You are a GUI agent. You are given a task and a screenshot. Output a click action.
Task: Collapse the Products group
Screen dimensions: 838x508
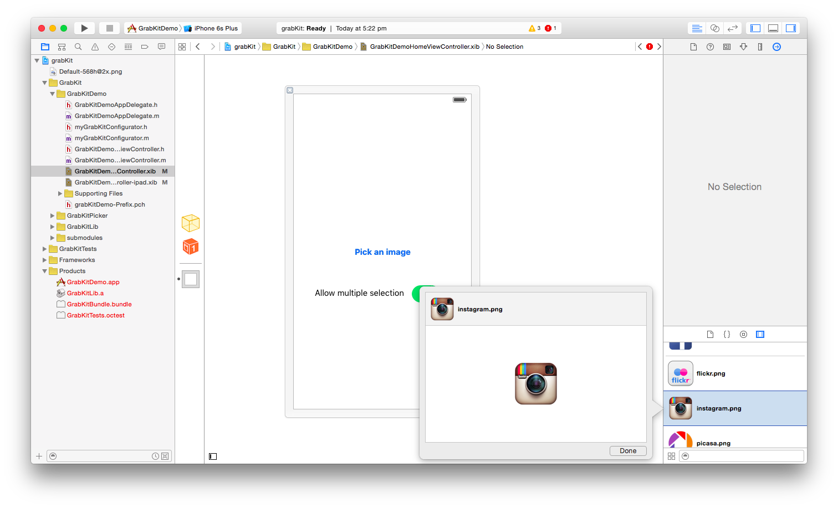[x=45, y=271]
